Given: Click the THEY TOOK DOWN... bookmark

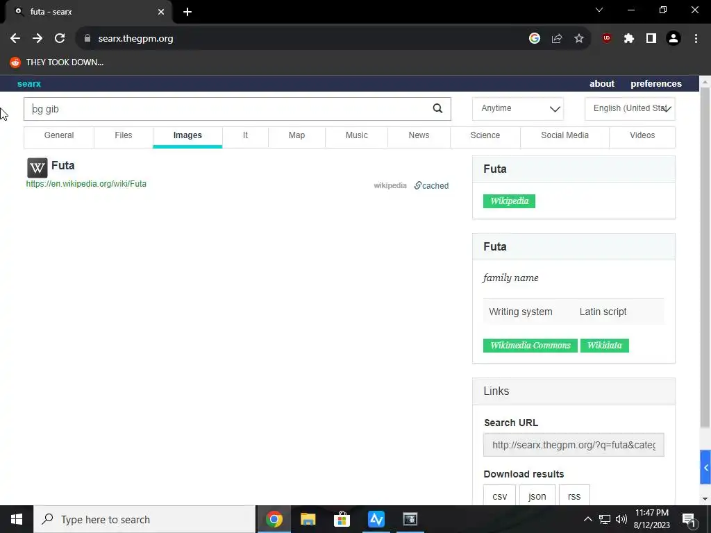Looking at the screenshot, I should tap(57, 62).
